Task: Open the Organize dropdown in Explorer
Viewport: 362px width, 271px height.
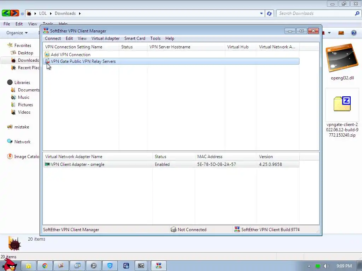Action: (17, 33)
